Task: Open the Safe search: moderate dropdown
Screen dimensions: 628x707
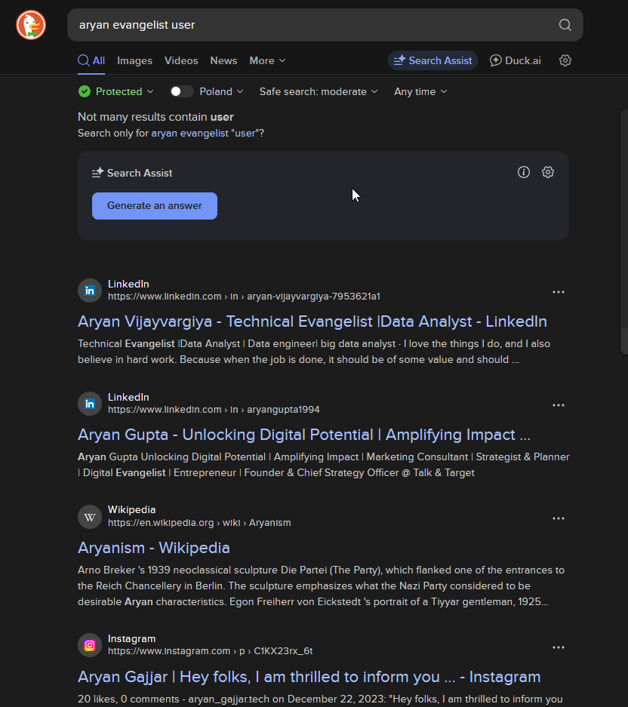Action: (319, 91)
